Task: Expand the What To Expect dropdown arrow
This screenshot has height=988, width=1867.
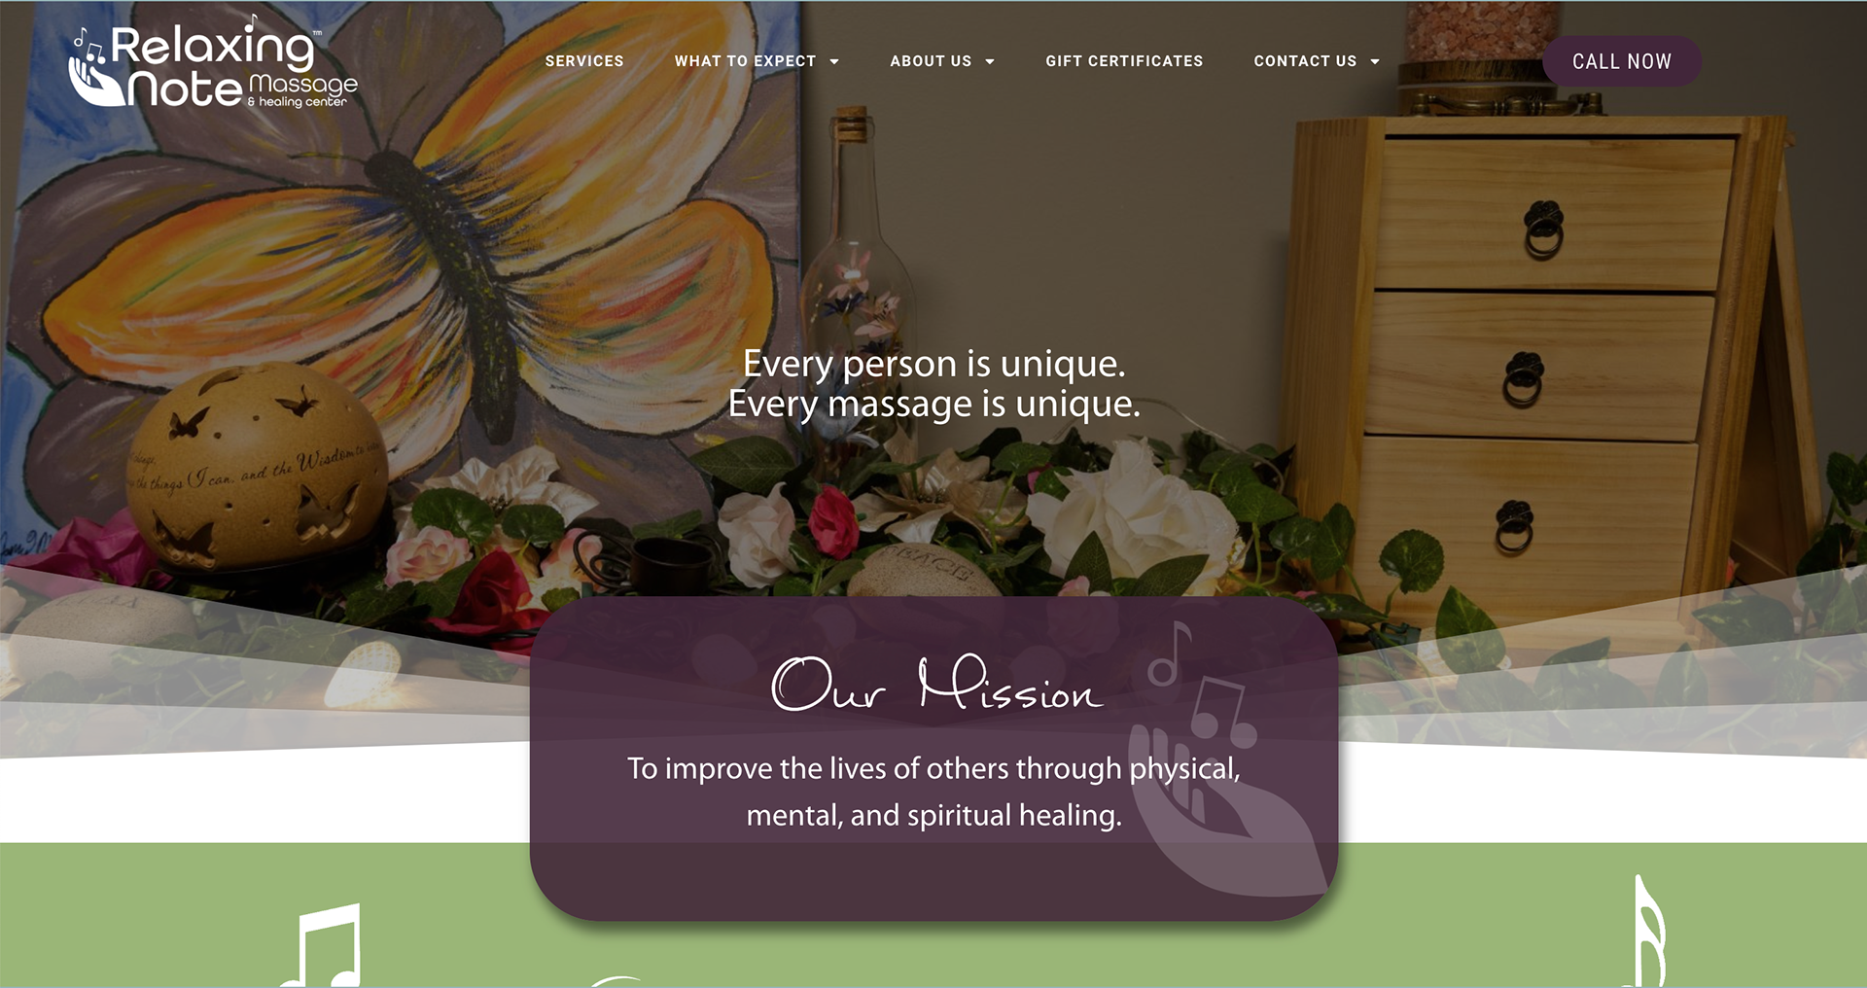Action: pos(834,61)
